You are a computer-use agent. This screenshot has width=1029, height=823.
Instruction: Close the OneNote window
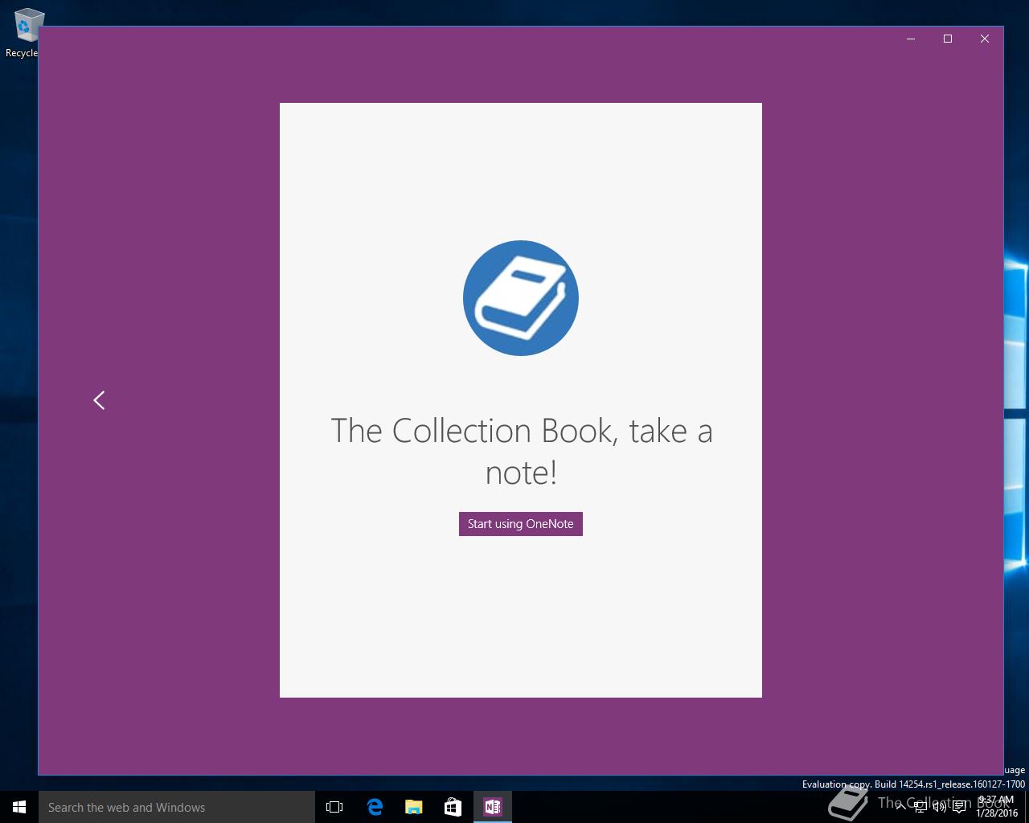pos(985,39)
